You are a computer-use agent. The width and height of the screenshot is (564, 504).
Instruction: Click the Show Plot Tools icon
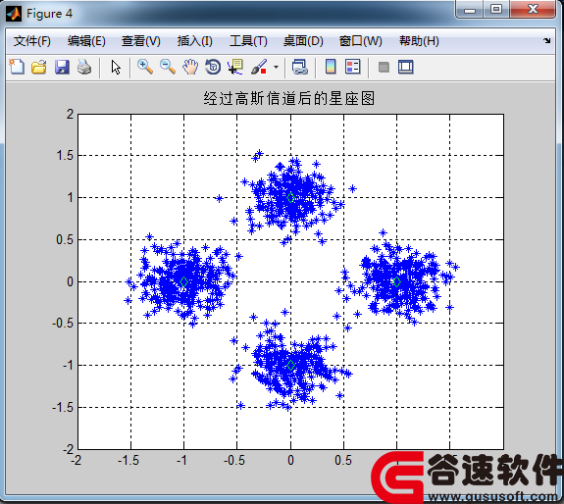406,68
